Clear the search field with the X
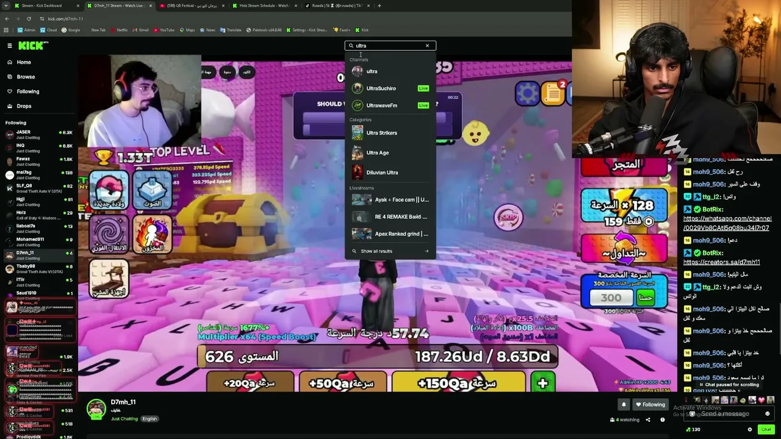 (x=427, y=46)
